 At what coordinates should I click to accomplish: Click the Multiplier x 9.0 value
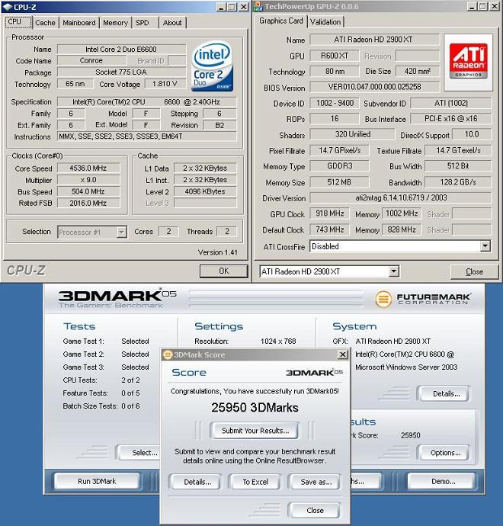click(88, 180)
